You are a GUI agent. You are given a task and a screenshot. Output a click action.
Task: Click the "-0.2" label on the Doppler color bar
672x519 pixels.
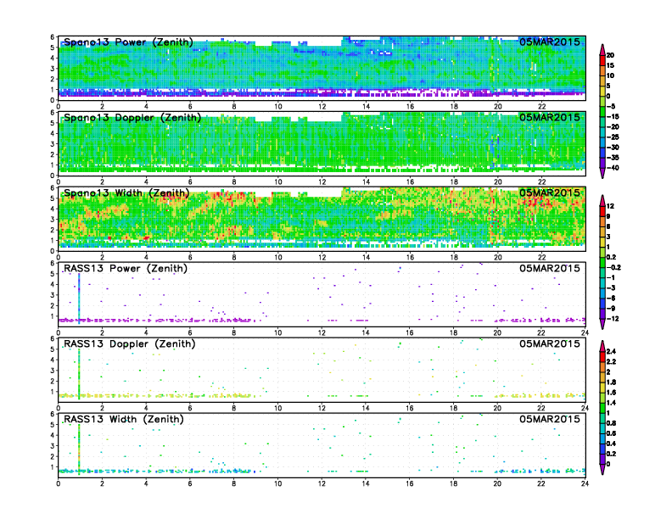click(613, 267)
